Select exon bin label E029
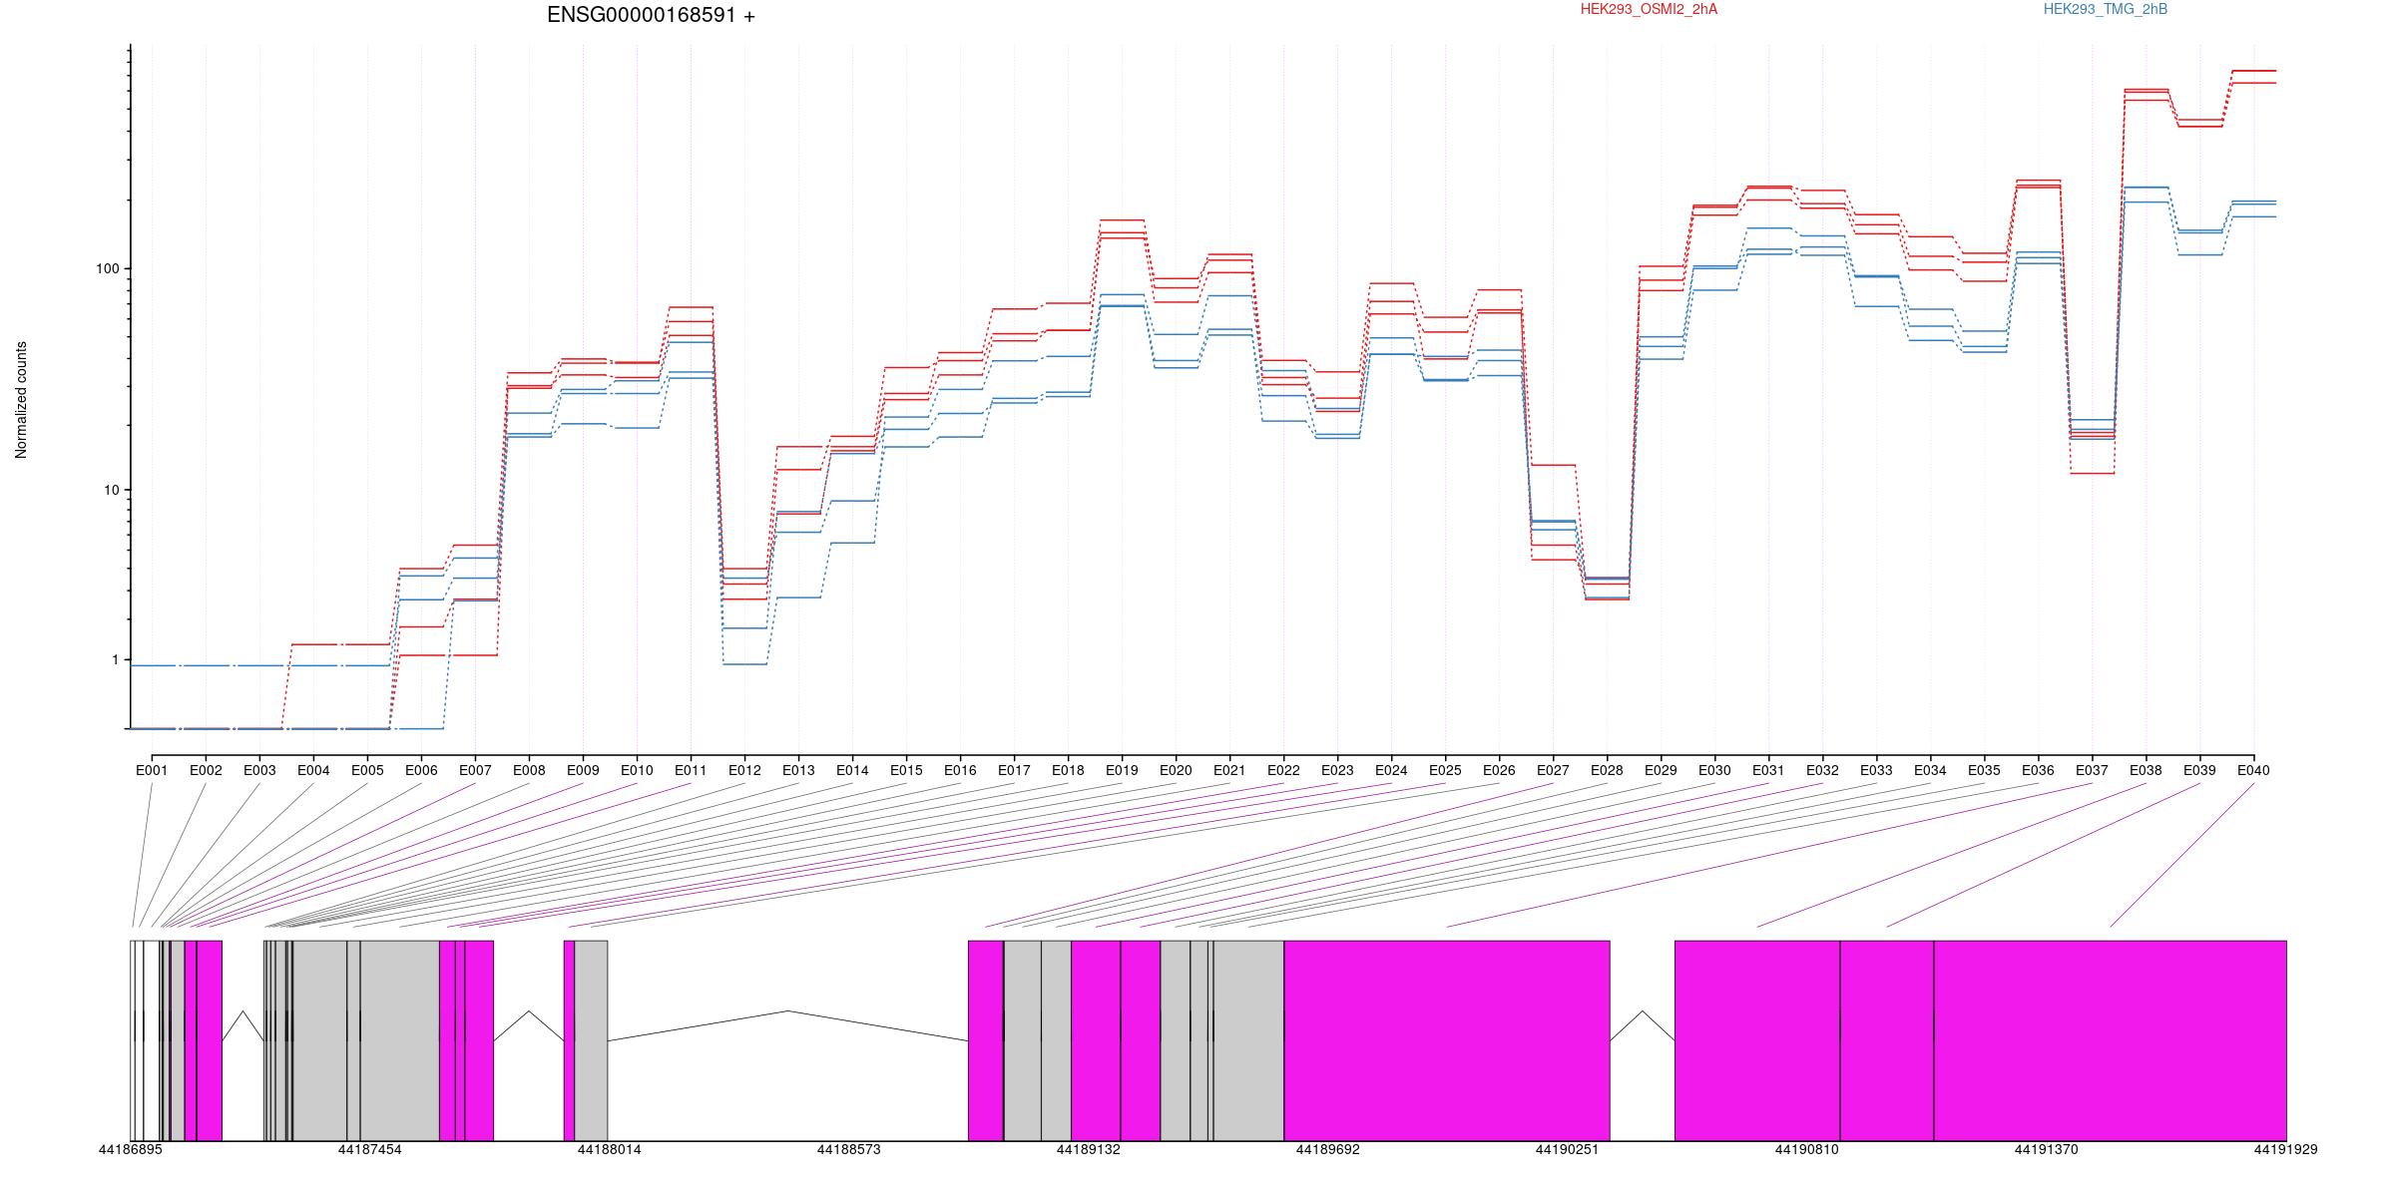Viewport: 2395px width, 1197px height. click(x=1661, y=770)
